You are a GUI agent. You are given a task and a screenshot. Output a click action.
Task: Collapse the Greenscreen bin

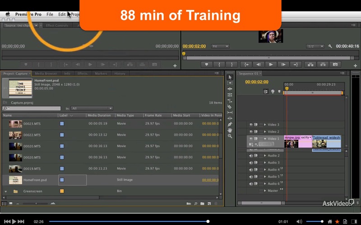pos(6,191)
